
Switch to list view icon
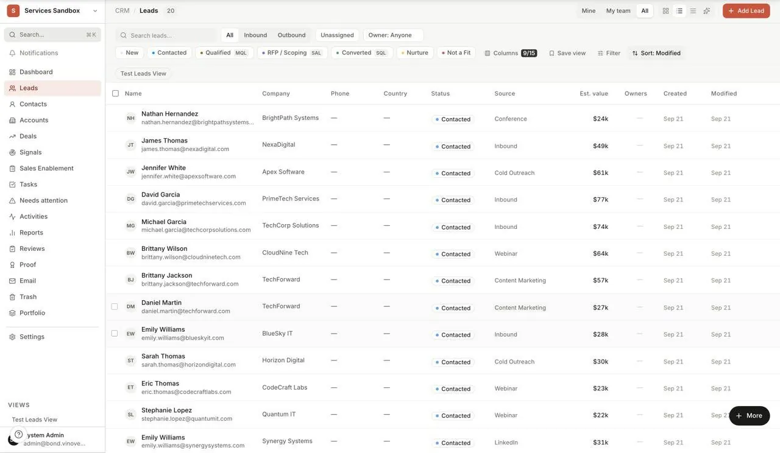point(679,11)
